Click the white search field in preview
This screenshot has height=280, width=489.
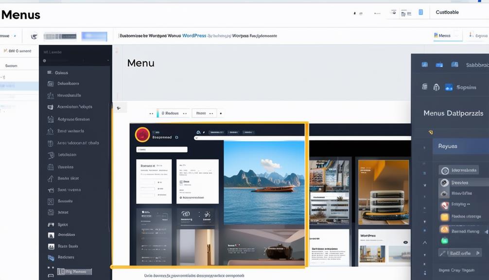[x=161, y=149]
